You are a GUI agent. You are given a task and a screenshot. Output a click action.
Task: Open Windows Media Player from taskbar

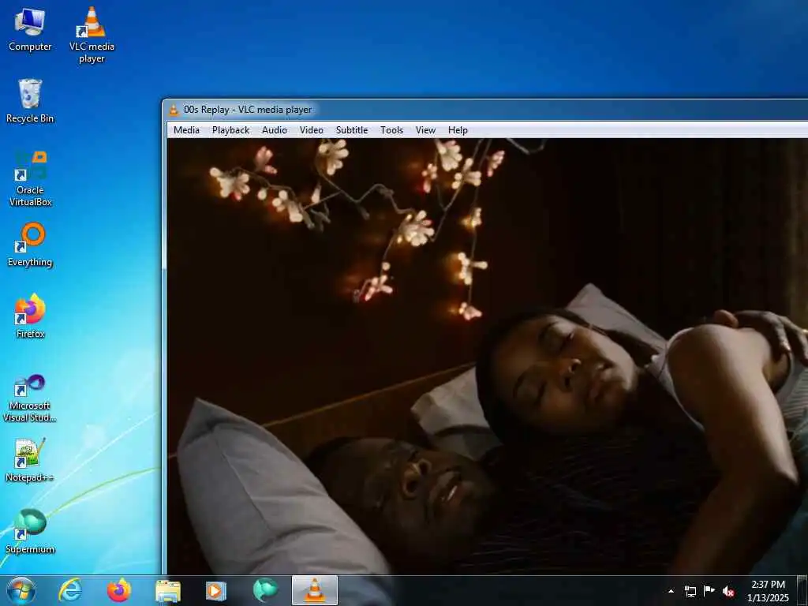pos(216,590)
